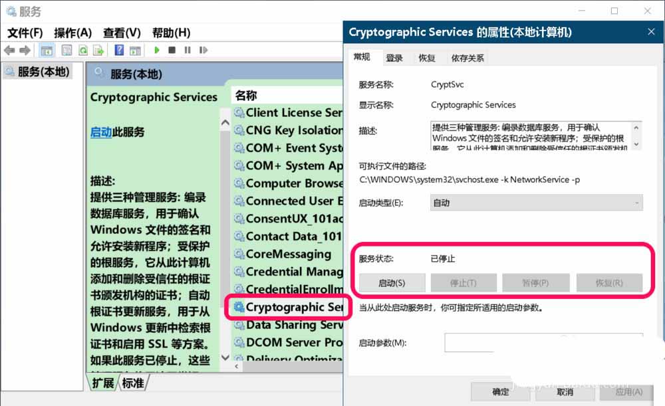This screenshot has height=406, width=665.
Task: Select Cryptographic Services in the list
Action: 289,307
